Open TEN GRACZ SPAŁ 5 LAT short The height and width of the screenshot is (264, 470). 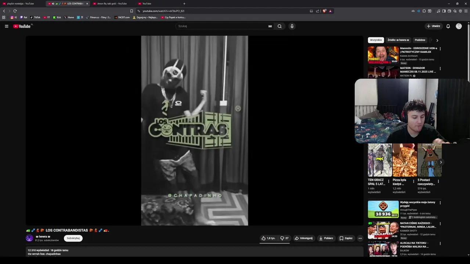coord(380,160)
